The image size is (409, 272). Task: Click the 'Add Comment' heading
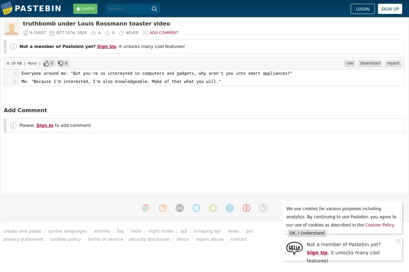[25, 110]
